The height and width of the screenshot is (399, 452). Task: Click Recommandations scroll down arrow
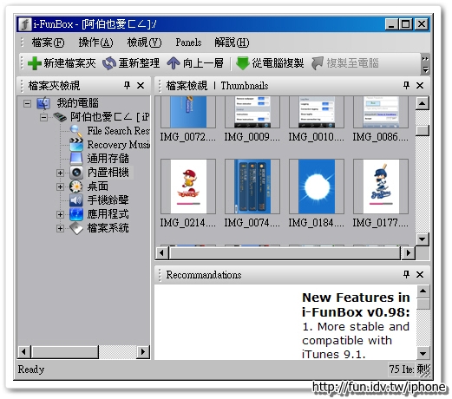pos(423,353)
